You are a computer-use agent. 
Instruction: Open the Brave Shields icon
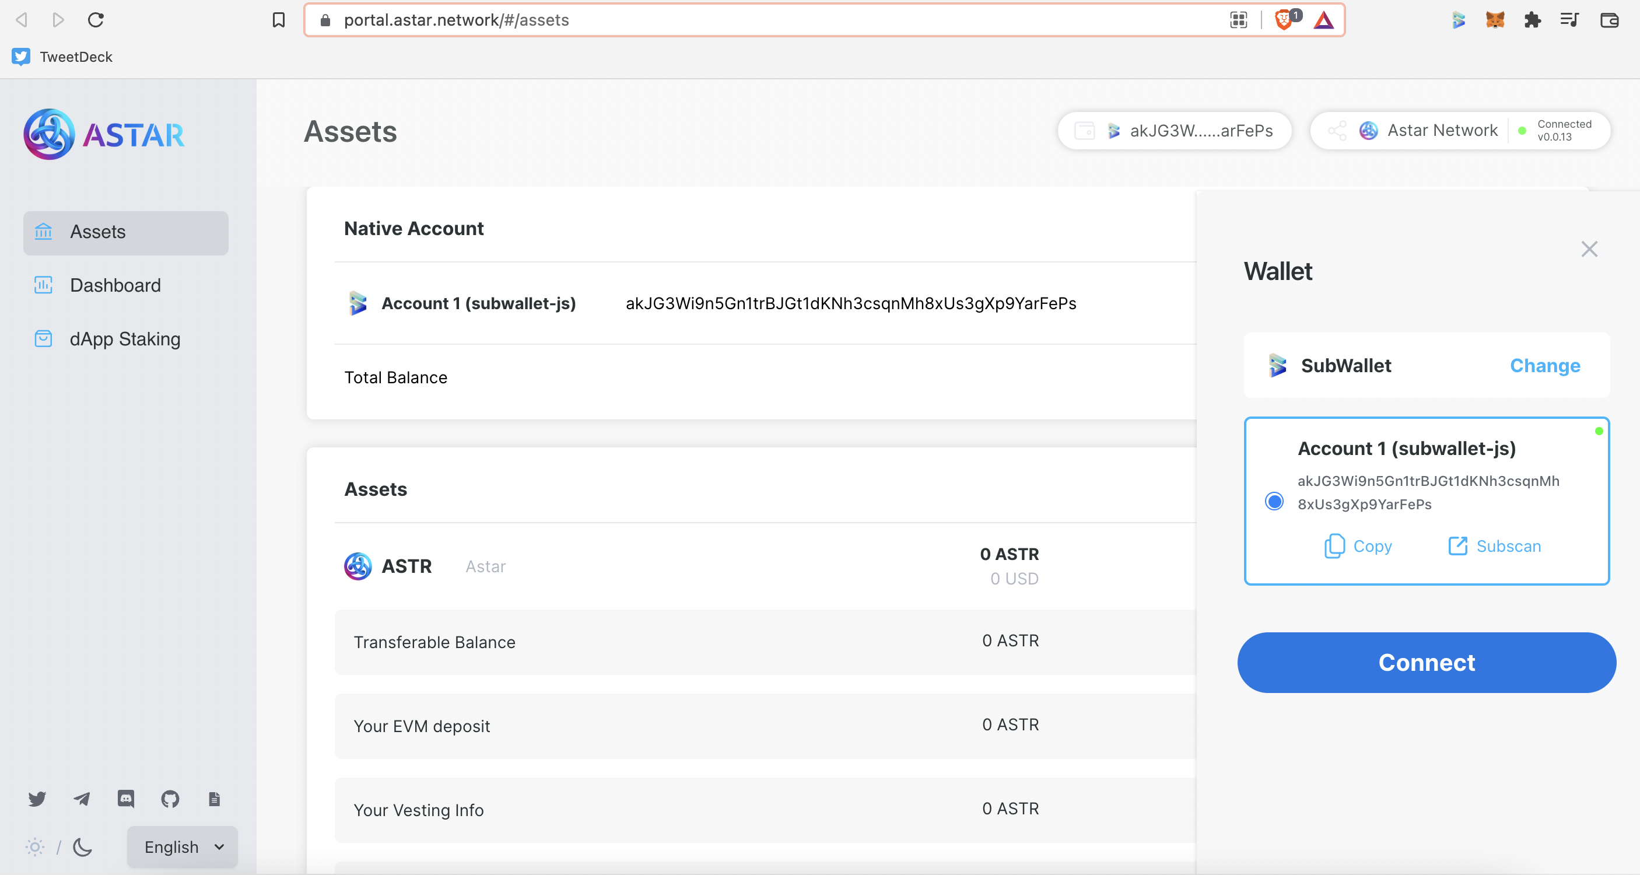pos(1284,20)
